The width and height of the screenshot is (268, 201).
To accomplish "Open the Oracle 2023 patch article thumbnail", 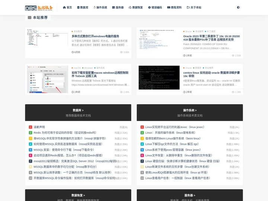I will [x=159, y=40].
